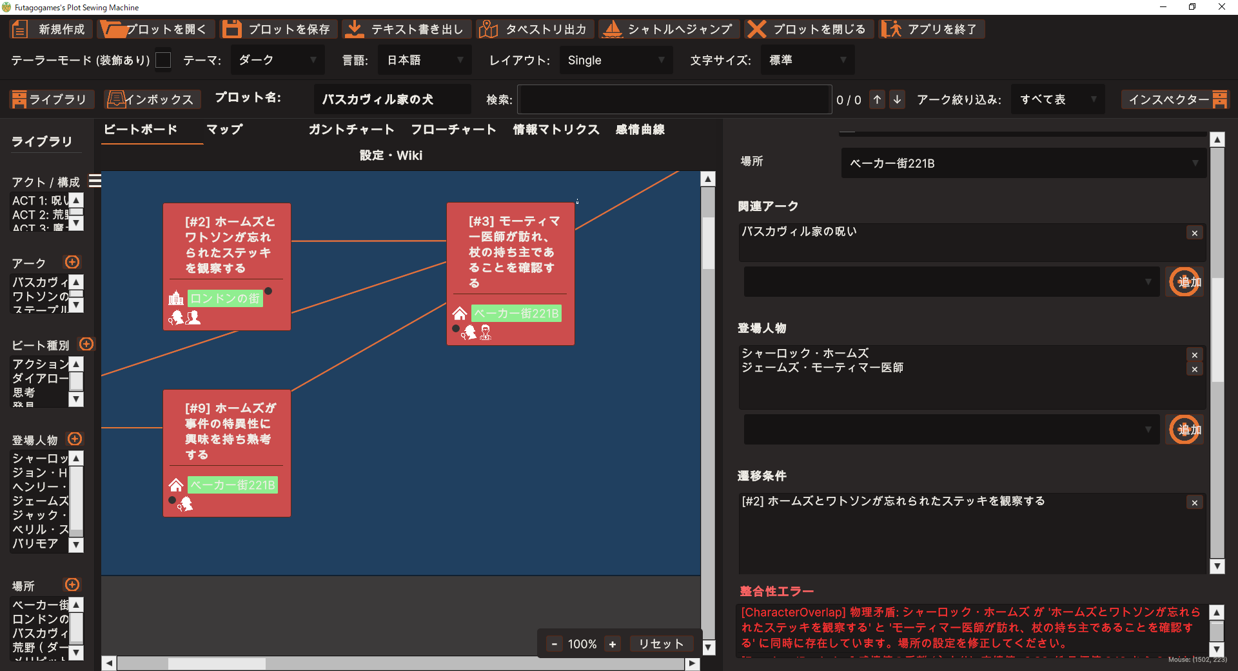The image size is (1238, 671).
Task: Open レイアウト dropdown showing Single
Action: 616,60
